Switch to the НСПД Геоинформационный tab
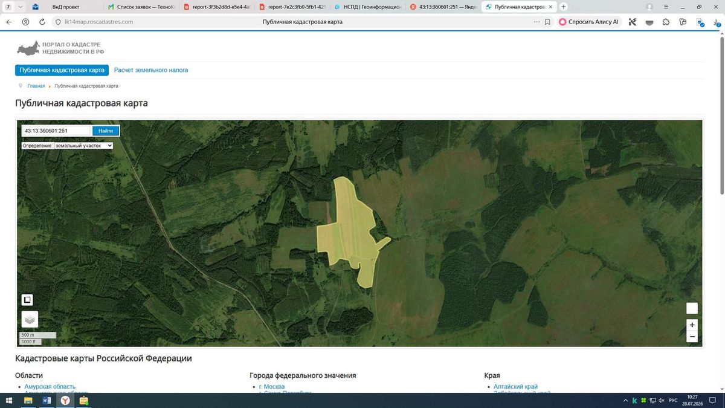The image size is (725, 408). (367, 7)
